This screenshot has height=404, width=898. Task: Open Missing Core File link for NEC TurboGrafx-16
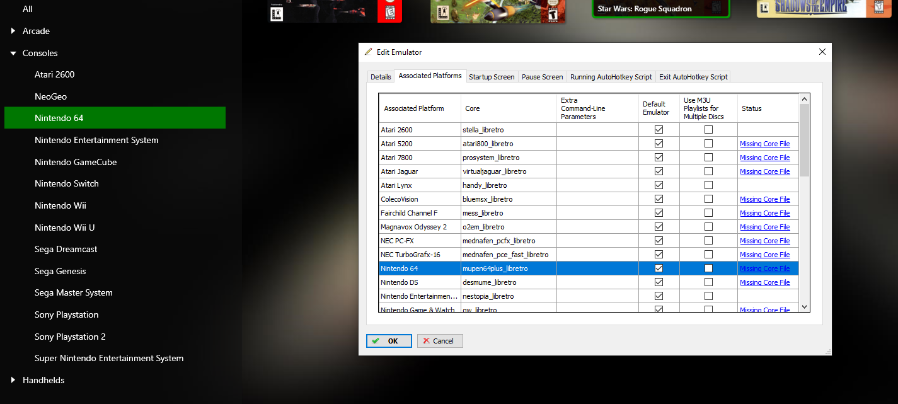(x=764, y=255)
